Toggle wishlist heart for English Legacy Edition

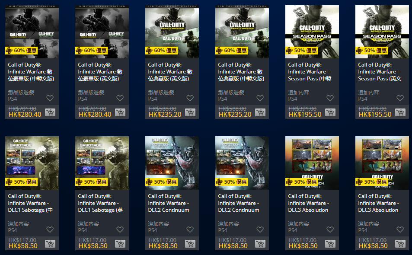[x=190, y=98]
